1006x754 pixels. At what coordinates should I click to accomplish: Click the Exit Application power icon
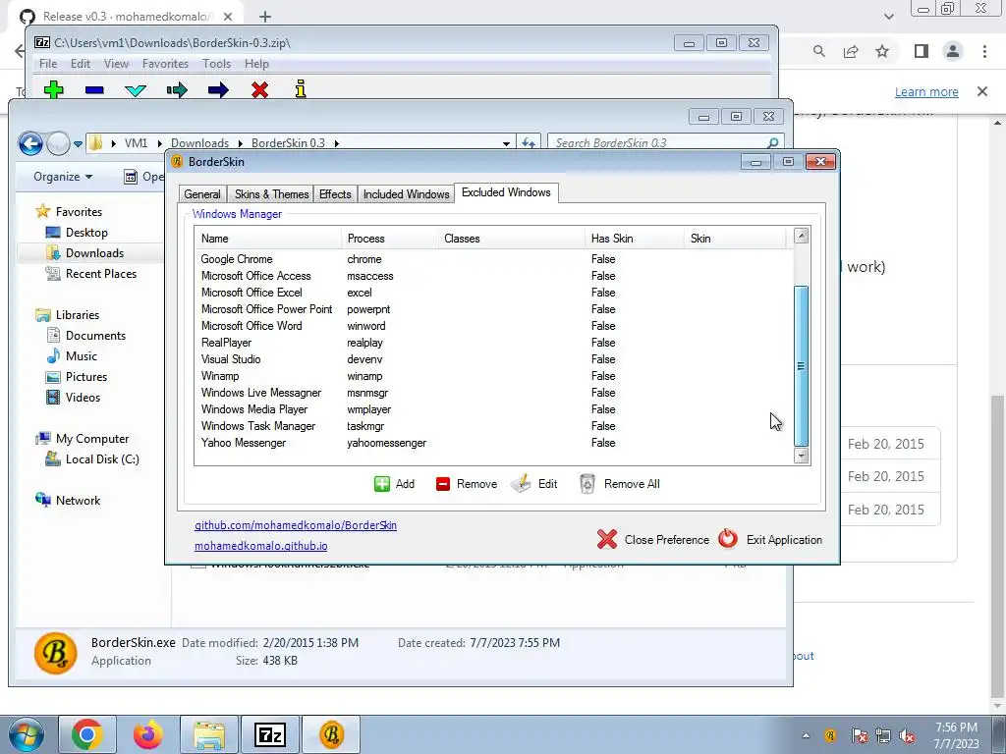point(728,539)
